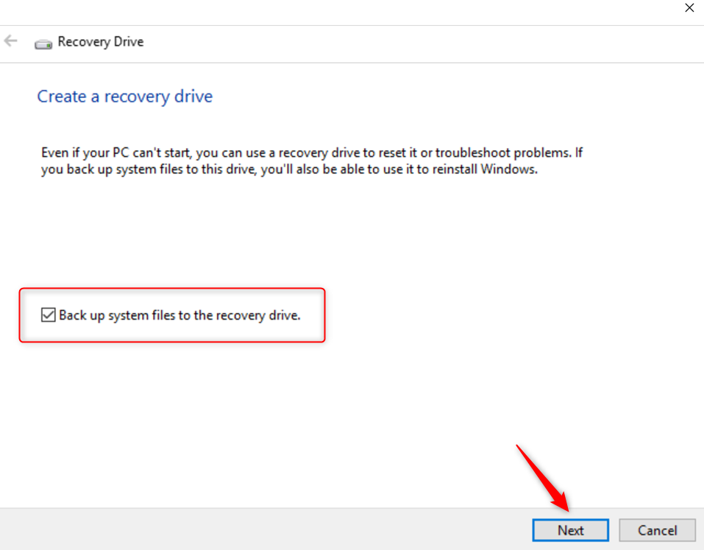The height and width of the screenshot is (550, 704).
Task: Uncheck the back up system files checkbox
Action: tap(49, 315)
